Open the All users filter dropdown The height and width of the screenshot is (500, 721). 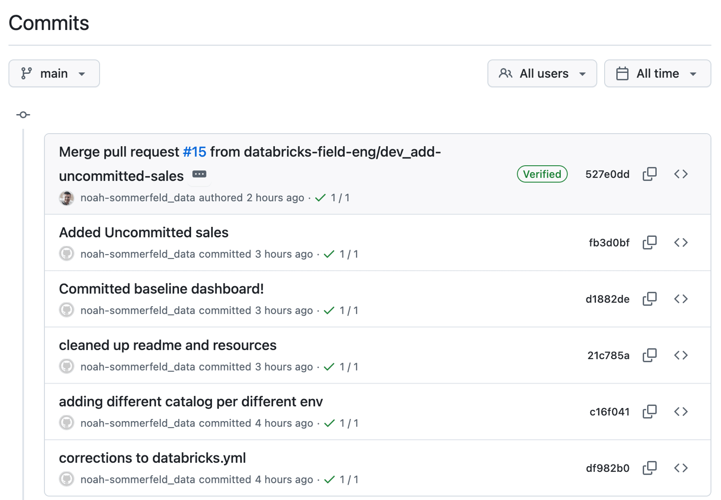542,73
